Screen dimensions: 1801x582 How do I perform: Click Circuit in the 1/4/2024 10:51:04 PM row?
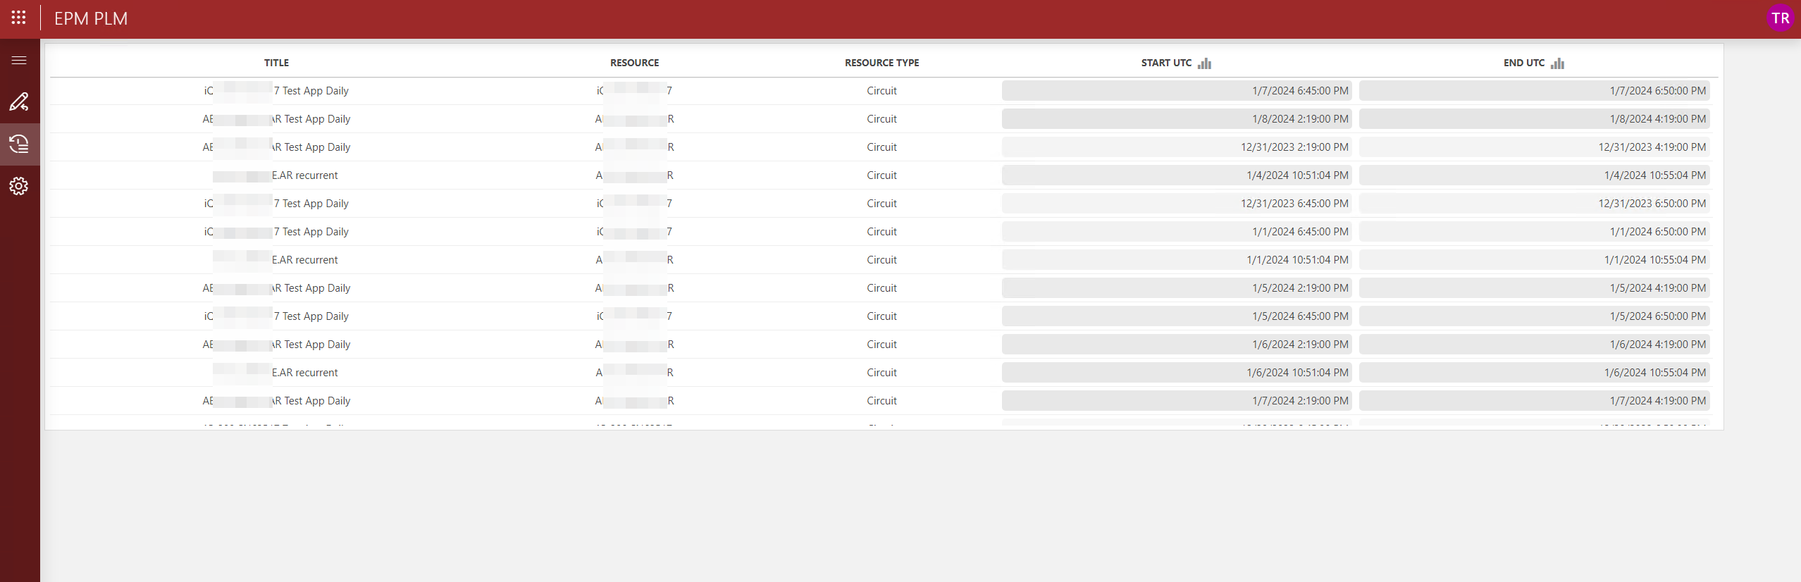point(881,175)
